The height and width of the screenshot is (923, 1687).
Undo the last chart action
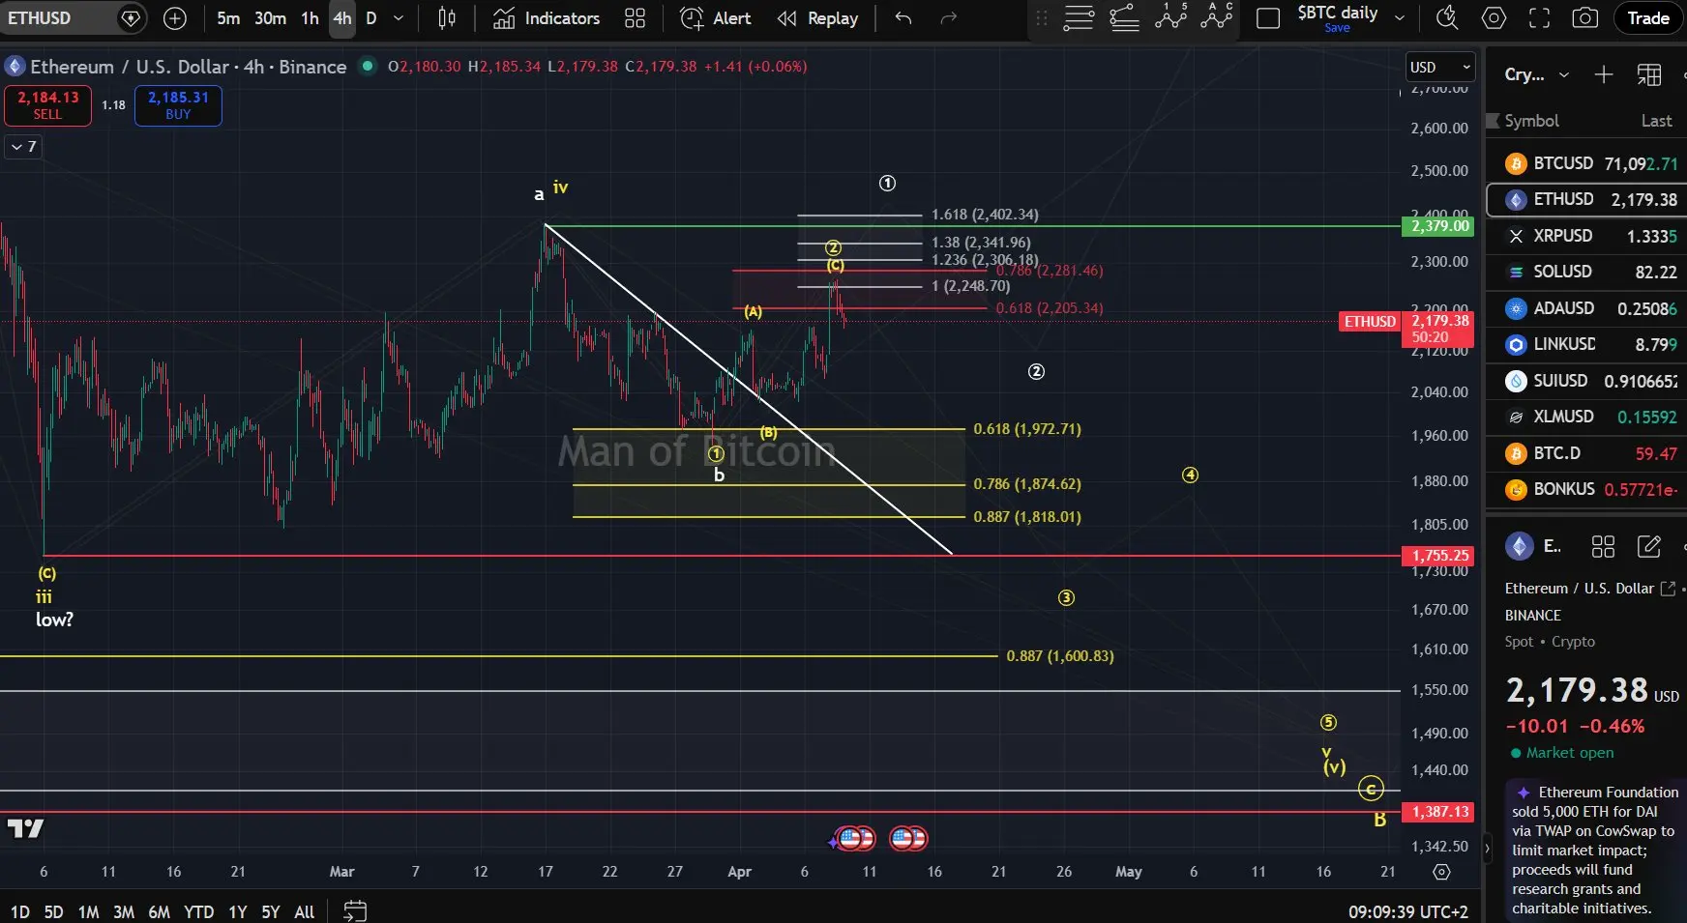click(x=903, y=18)
